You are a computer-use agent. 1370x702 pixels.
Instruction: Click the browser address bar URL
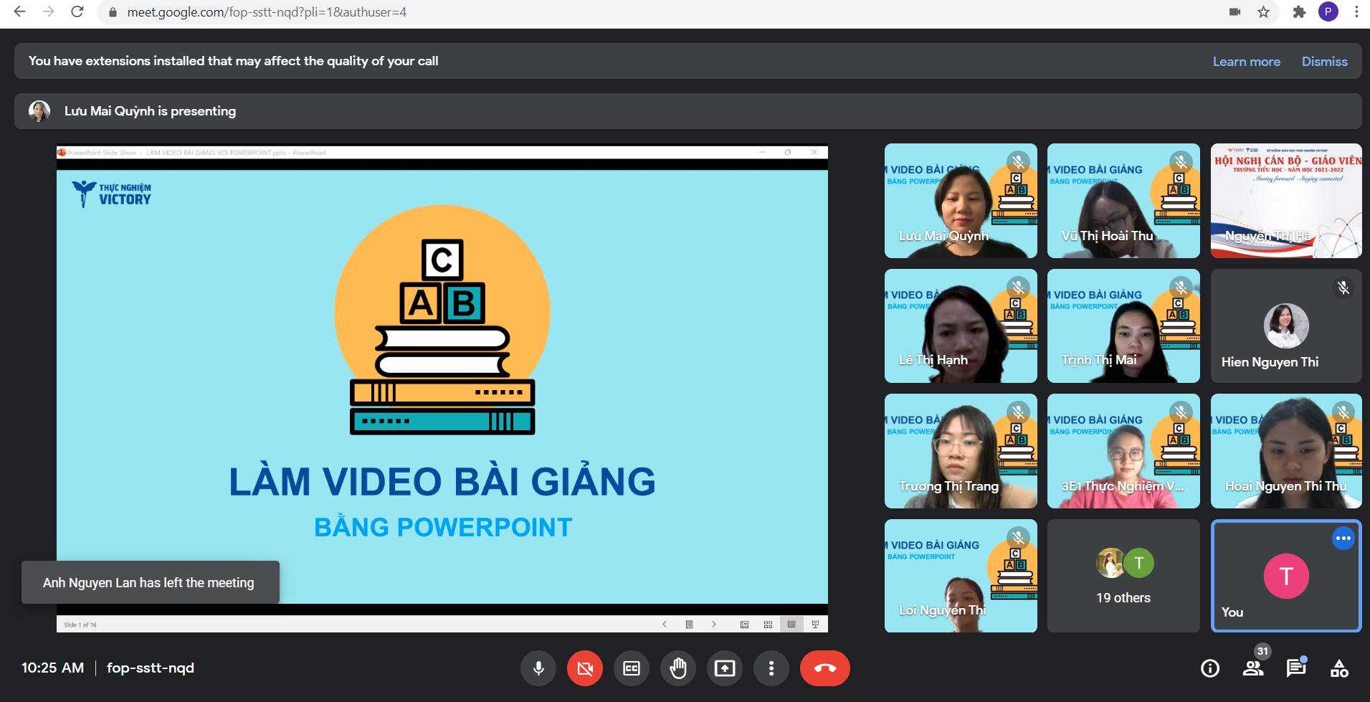click(x=267, y=12)
